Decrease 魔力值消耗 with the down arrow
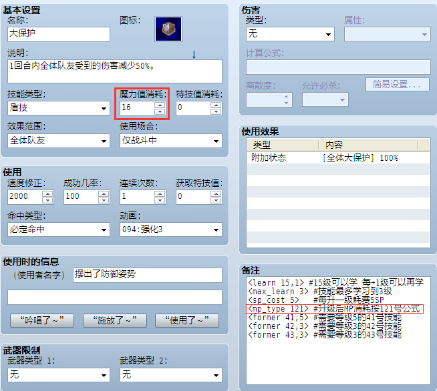437x391 pixels. tap(160, 111)
